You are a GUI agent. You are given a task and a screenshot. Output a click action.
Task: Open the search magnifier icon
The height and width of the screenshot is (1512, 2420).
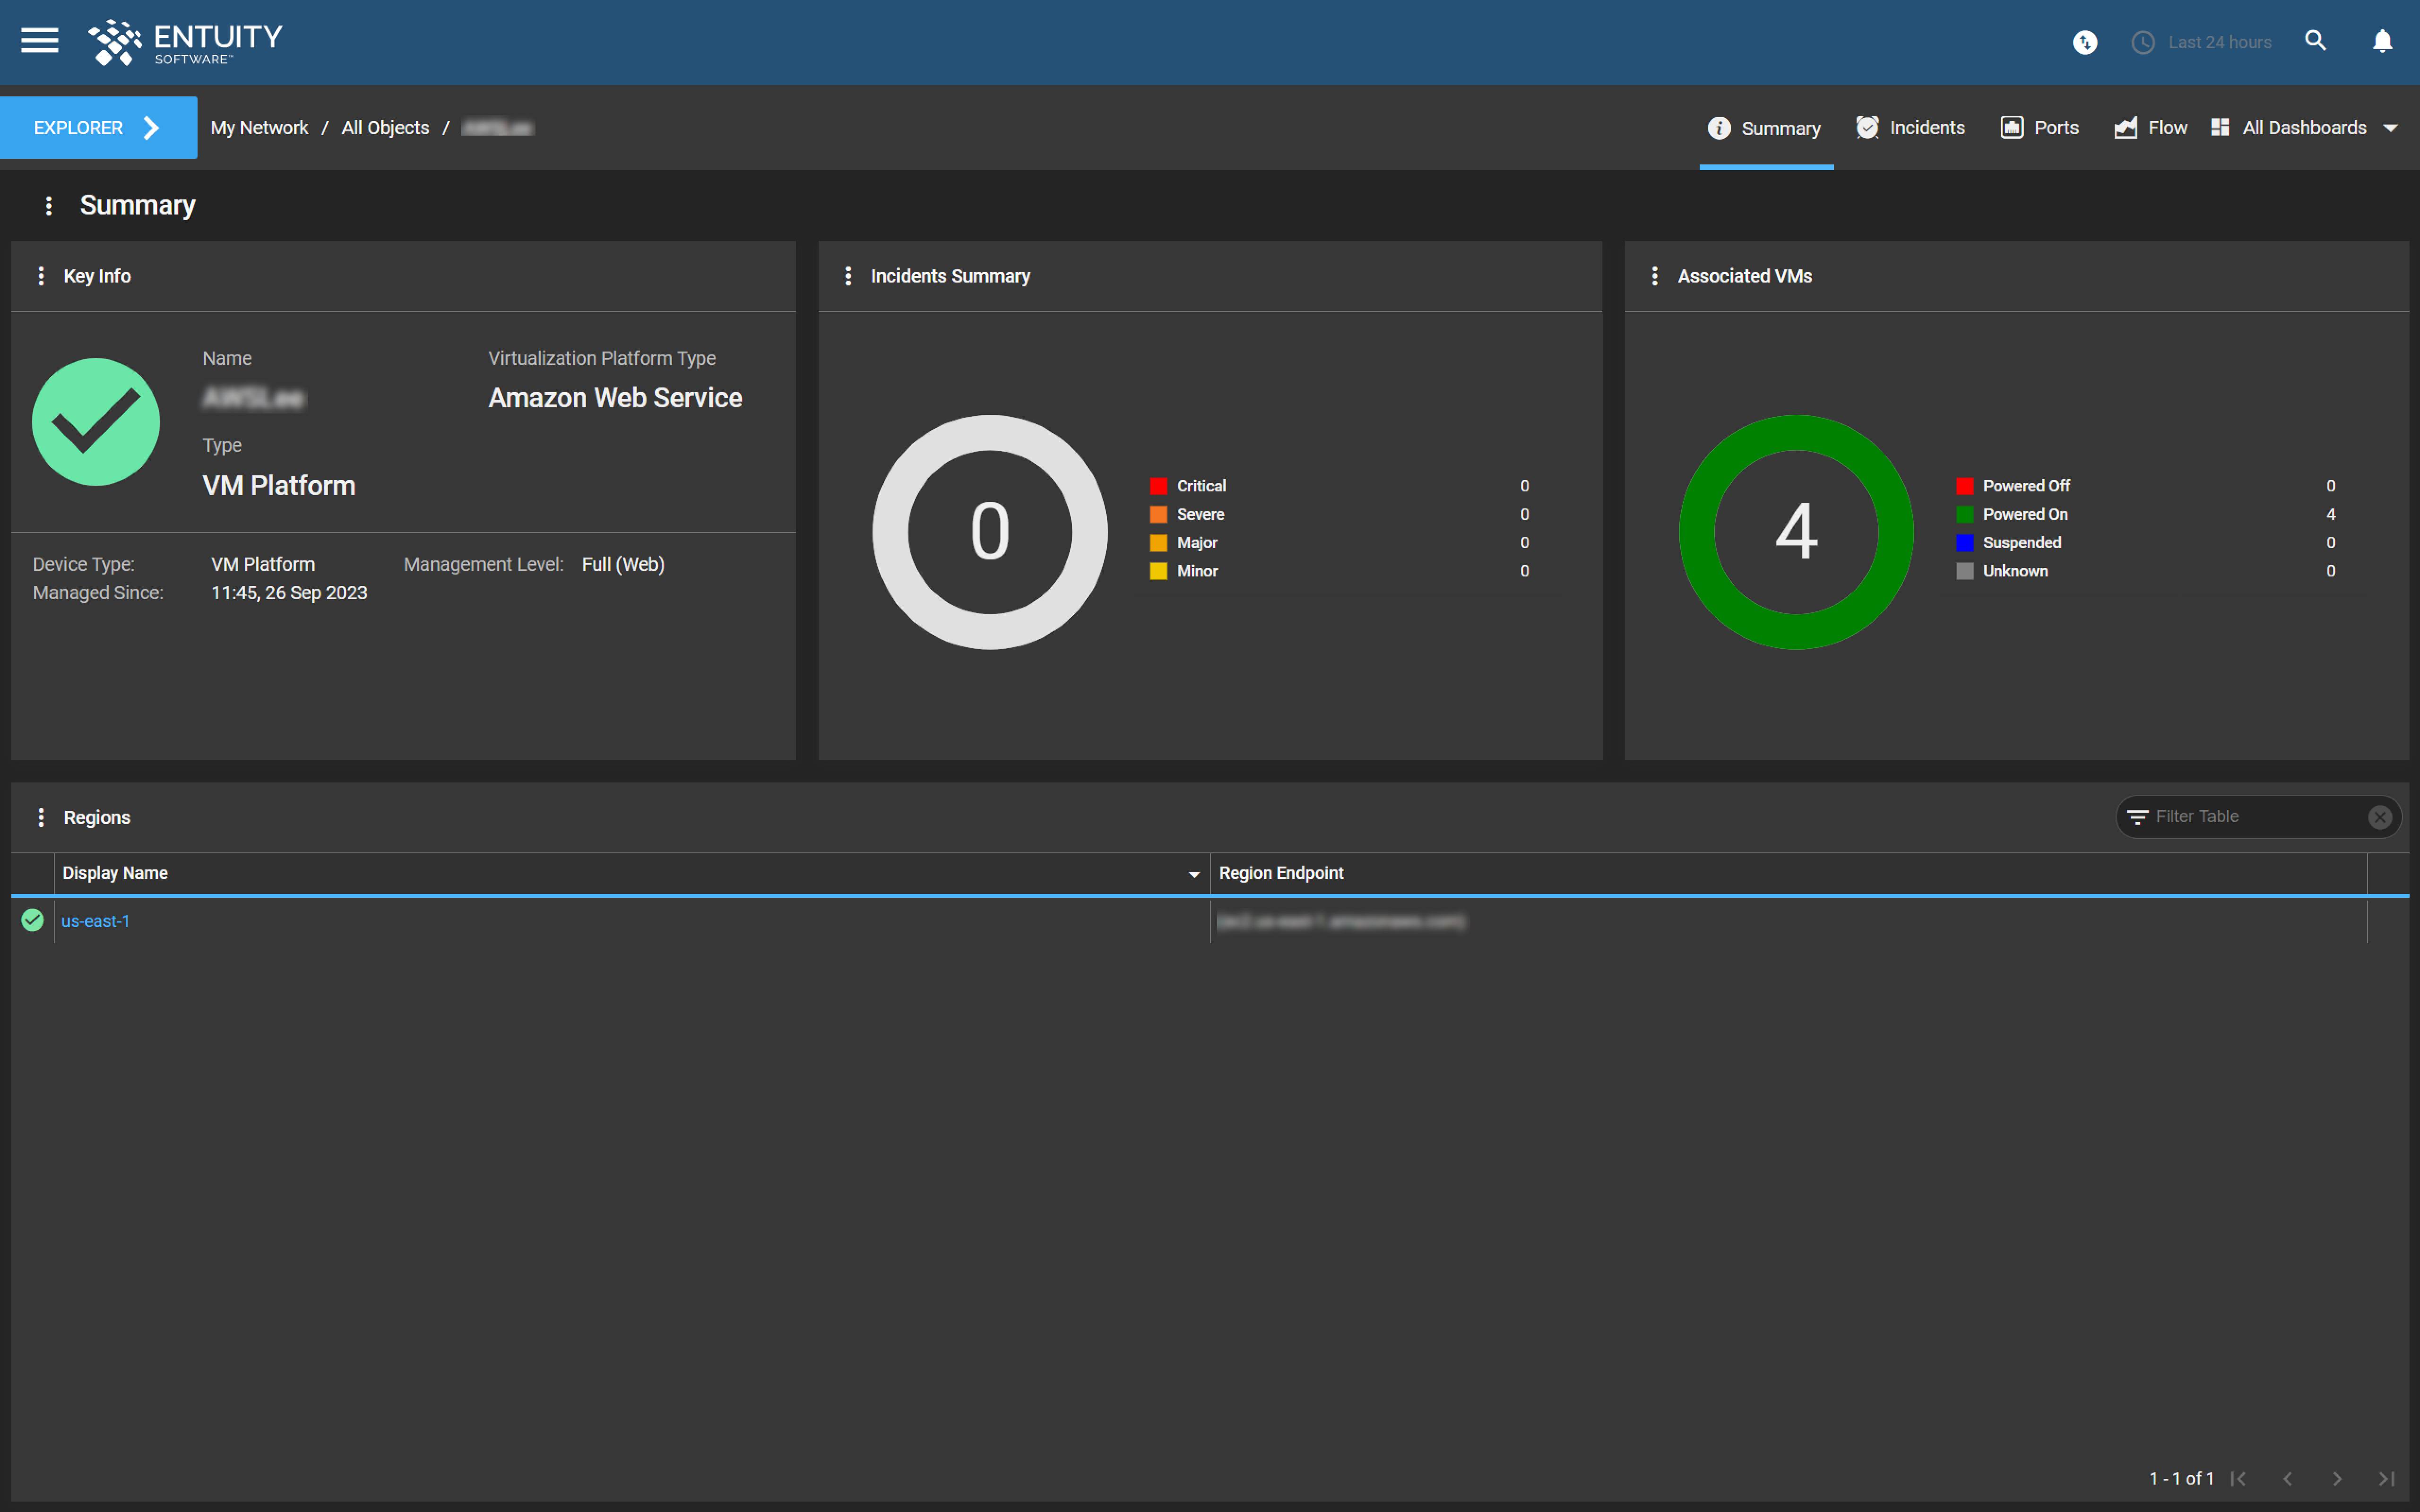pos(2316,41)
